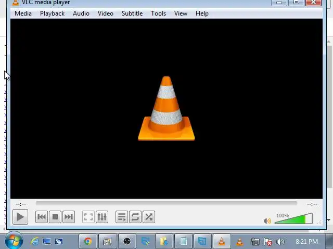333x249 pixels.
Task: Open the Tools menu
Action: coord(158,13)
